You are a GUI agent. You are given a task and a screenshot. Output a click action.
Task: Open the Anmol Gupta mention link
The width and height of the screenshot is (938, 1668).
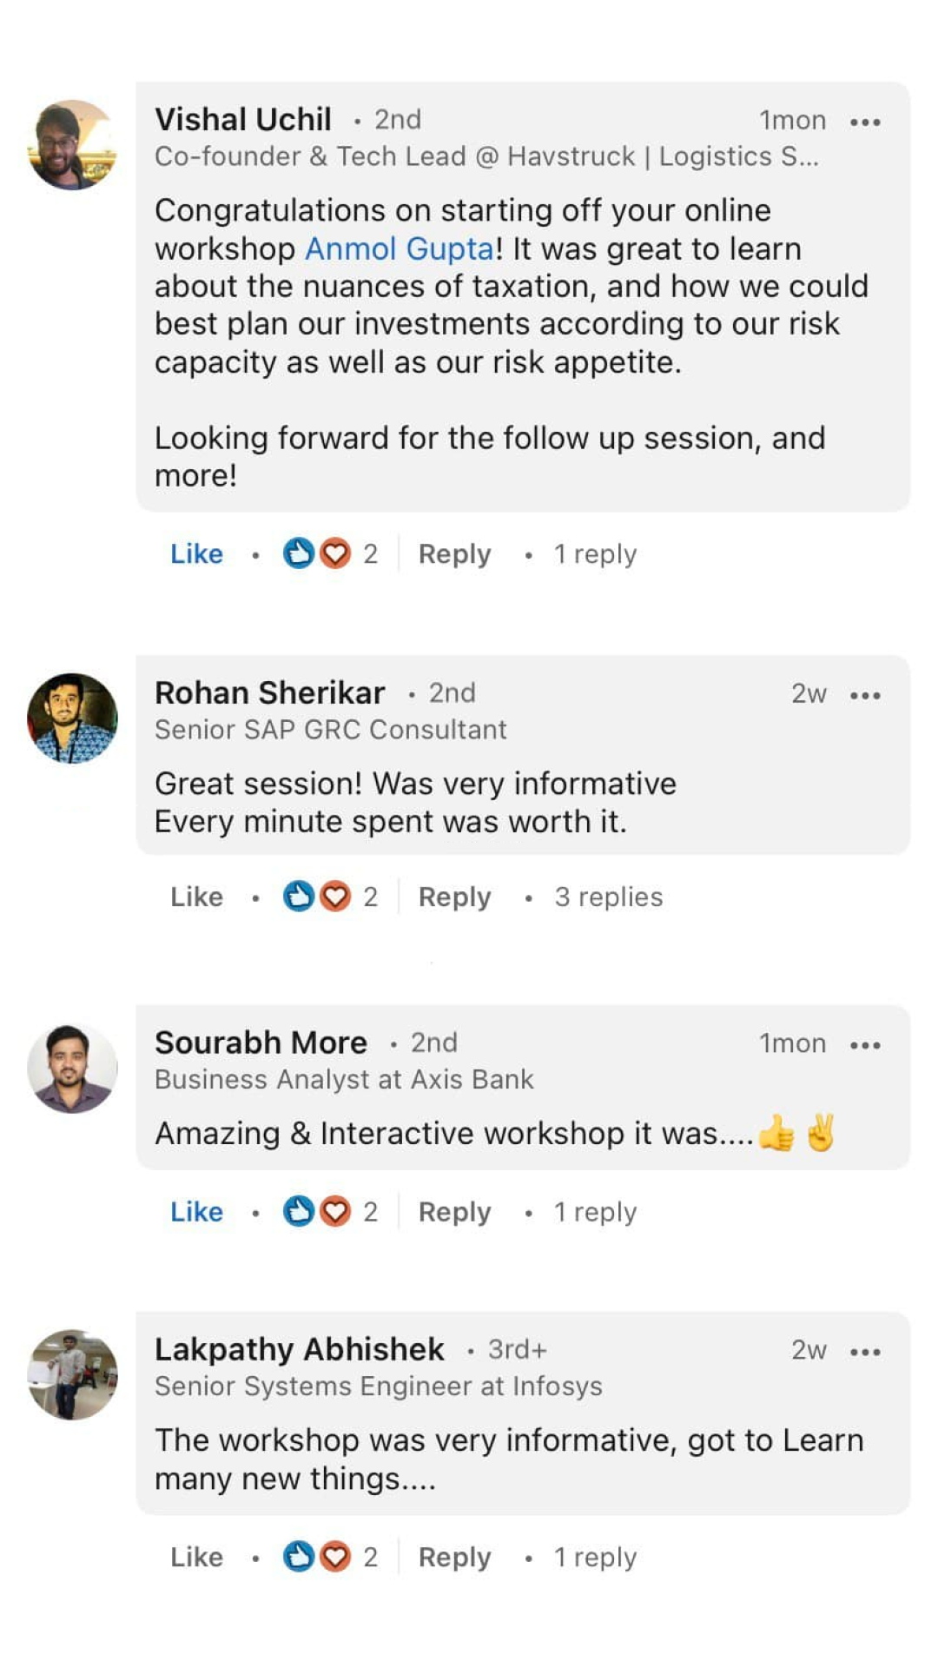400,249
